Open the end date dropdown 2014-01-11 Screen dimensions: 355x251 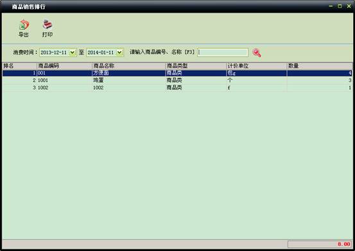coord(119,52)
